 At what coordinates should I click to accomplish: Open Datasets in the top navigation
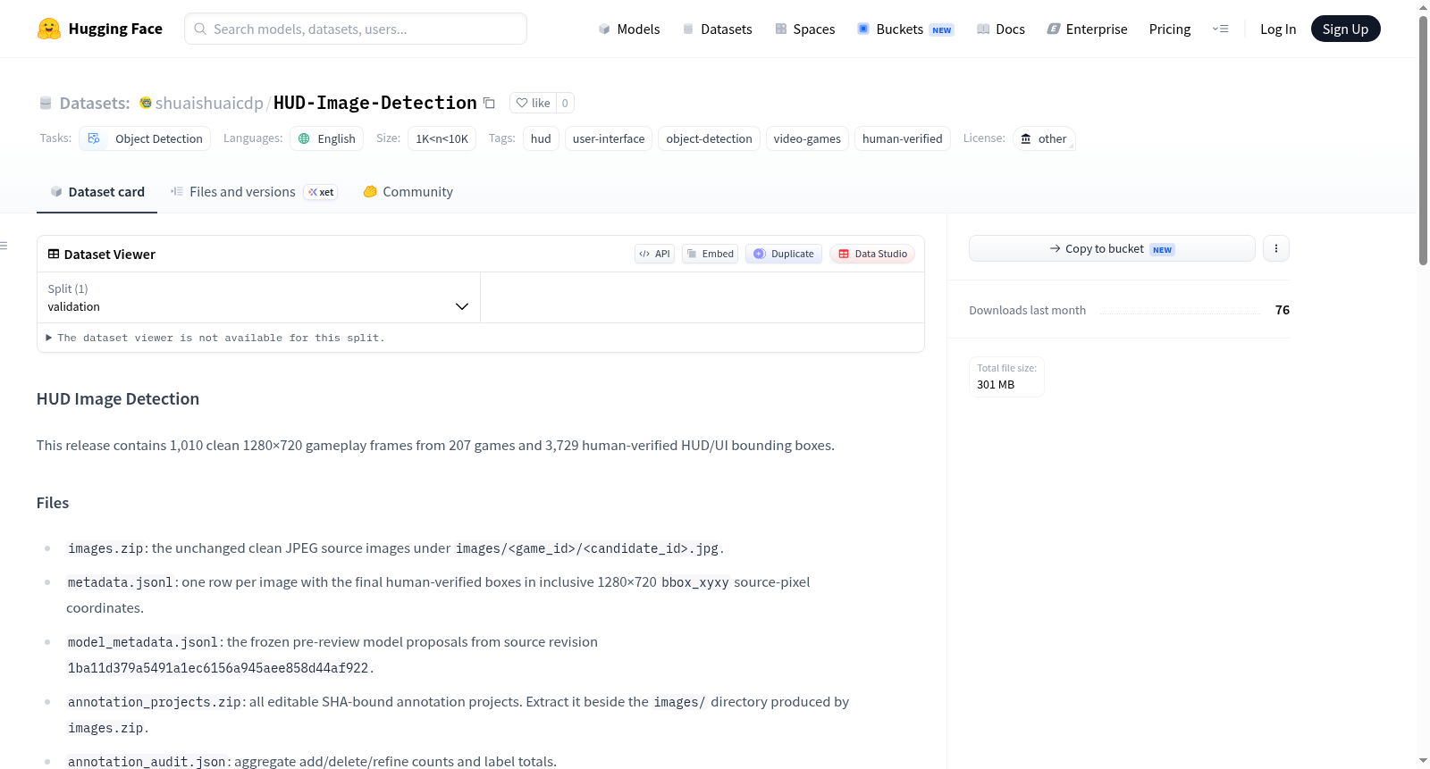coord(717,29)
